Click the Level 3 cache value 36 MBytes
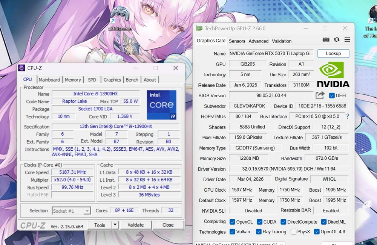377x245 pixels. tap(149, 195)
